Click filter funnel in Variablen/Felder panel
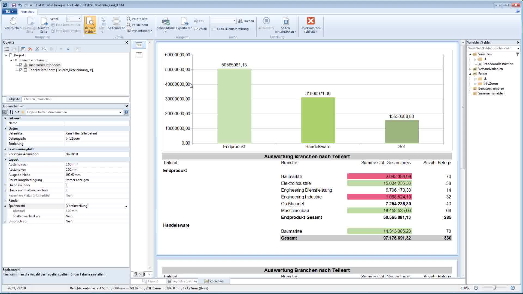This screenshot has width=523, height=294. (x=518, y=54)
